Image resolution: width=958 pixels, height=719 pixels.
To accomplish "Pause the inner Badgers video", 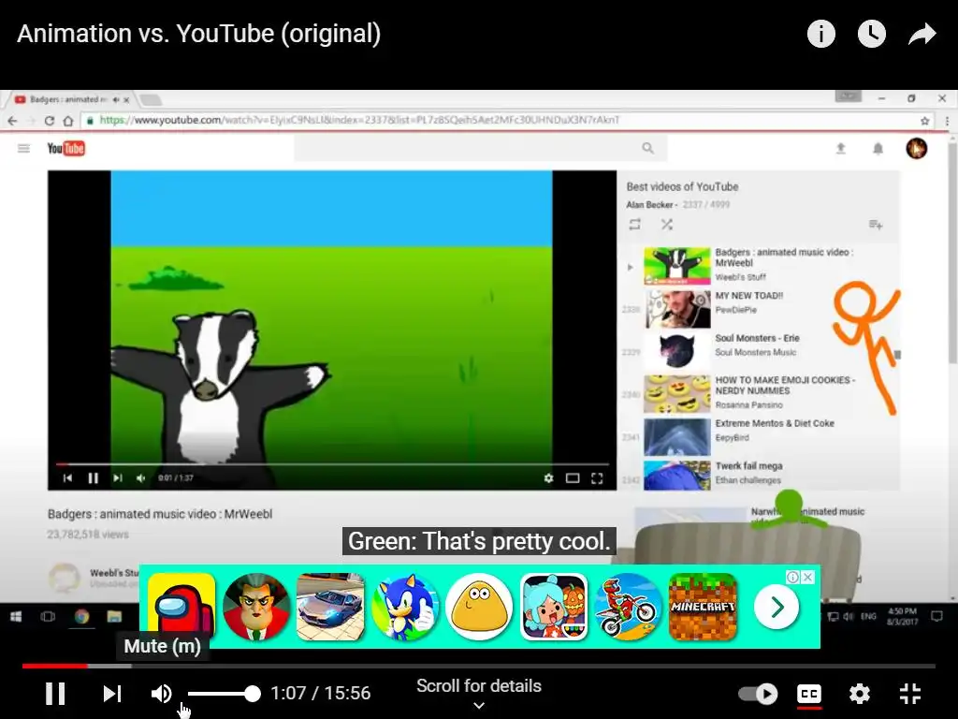I will point(93,477).
